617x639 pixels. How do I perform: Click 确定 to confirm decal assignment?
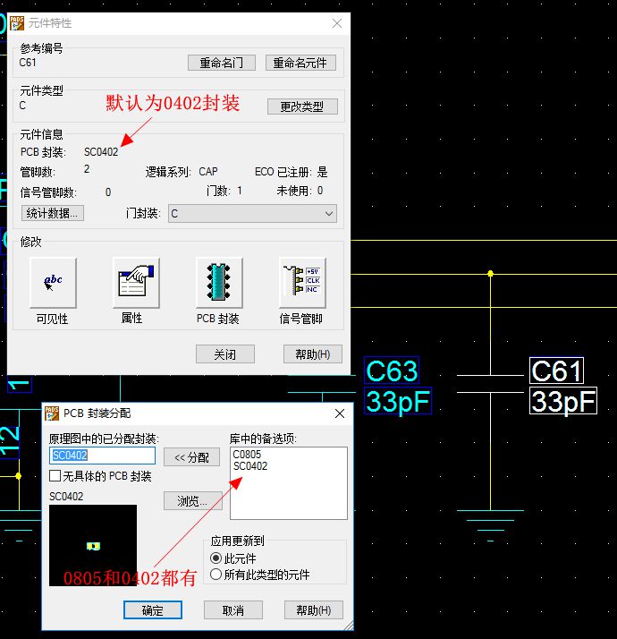click(x=153, y=610)
